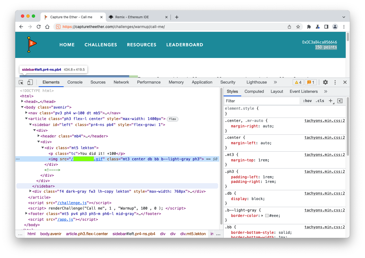Open DevTools settings gear
The width and height of the screenshot is (365, 258).
tap(325, 82)
